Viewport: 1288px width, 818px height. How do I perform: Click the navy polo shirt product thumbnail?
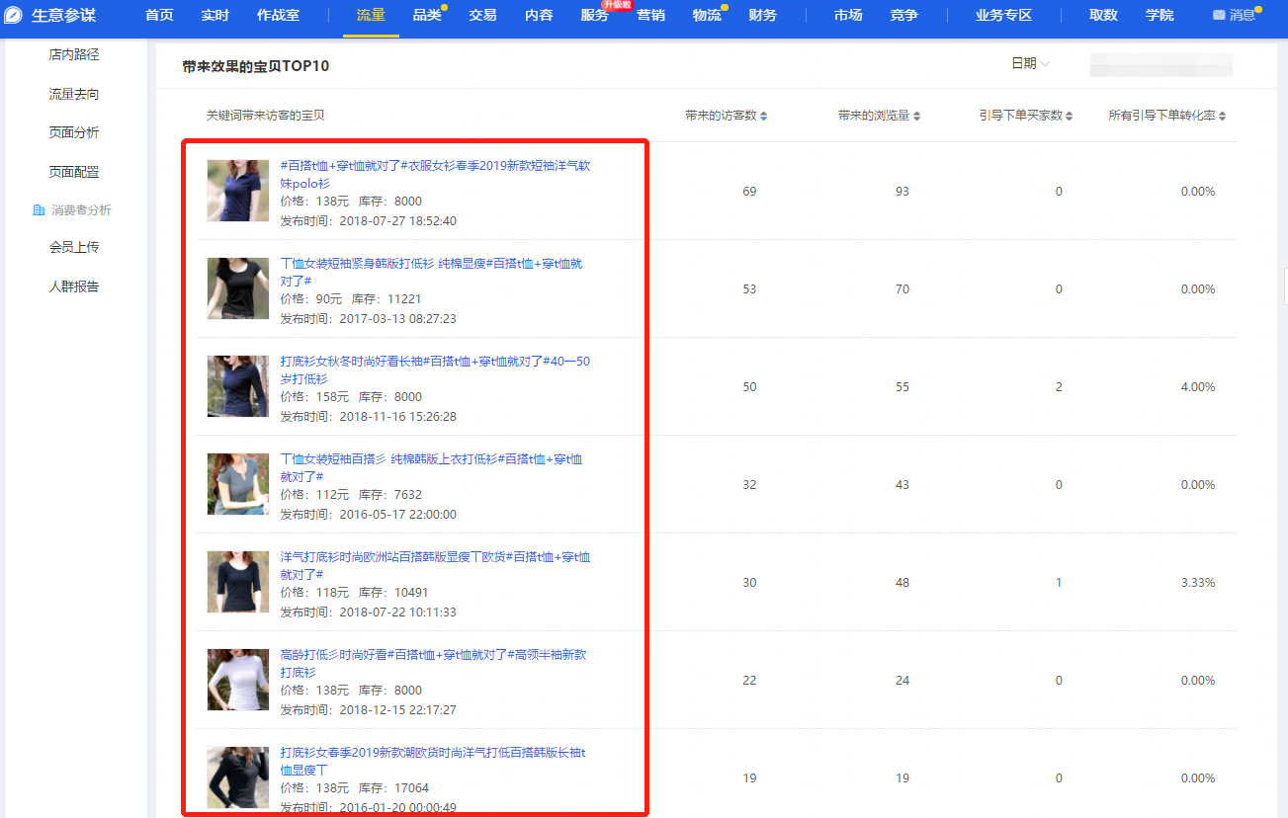[x=237, y=191]
